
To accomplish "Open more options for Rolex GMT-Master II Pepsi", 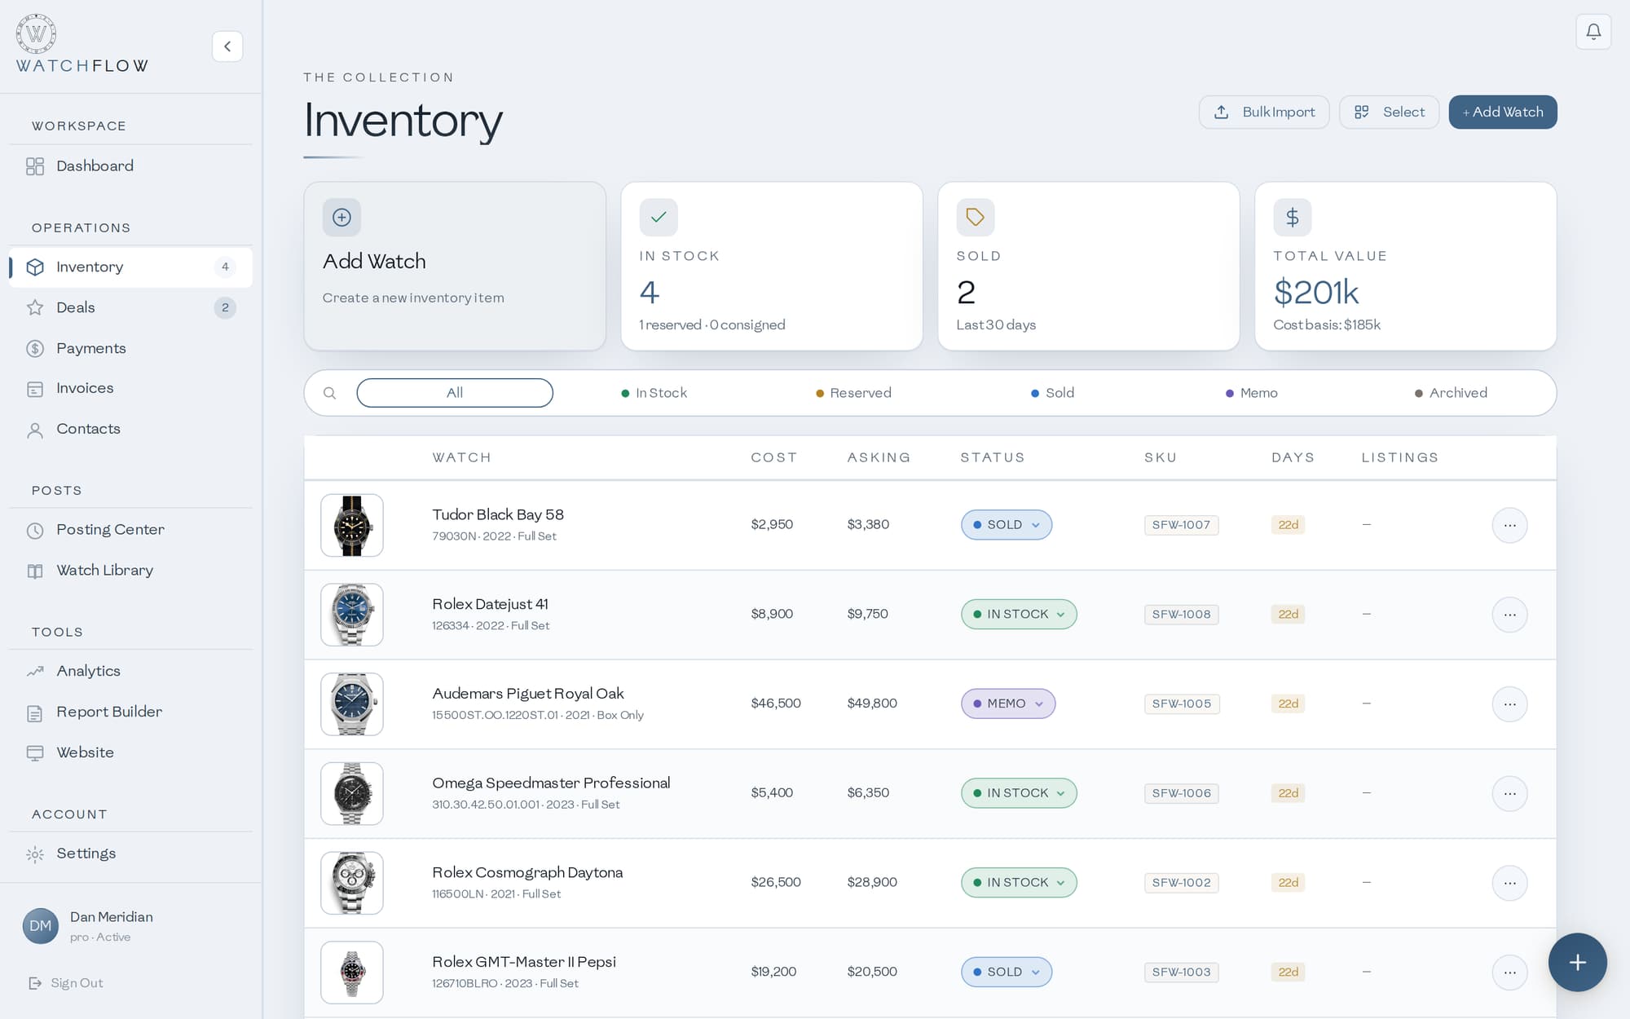I will pyautogui.click(x=1509, y=973).
